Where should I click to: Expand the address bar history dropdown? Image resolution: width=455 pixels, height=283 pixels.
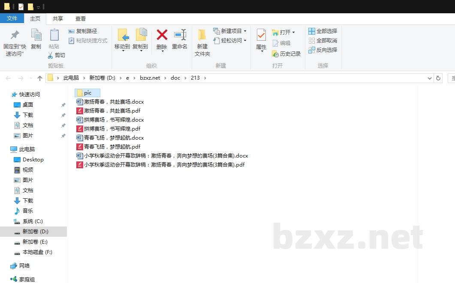point(430,77)
